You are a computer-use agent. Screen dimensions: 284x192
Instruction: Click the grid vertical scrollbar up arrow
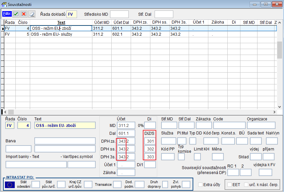pos(280,23)
